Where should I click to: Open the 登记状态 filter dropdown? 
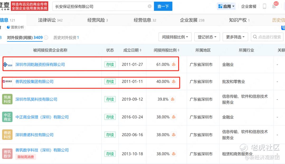point(207,37)
